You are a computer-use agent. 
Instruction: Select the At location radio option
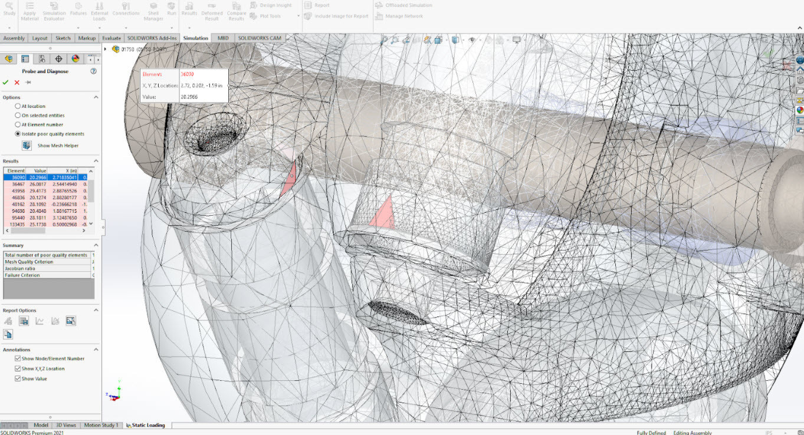click(18, 107)
